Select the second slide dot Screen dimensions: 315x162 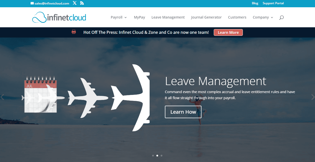coord(157,155)
